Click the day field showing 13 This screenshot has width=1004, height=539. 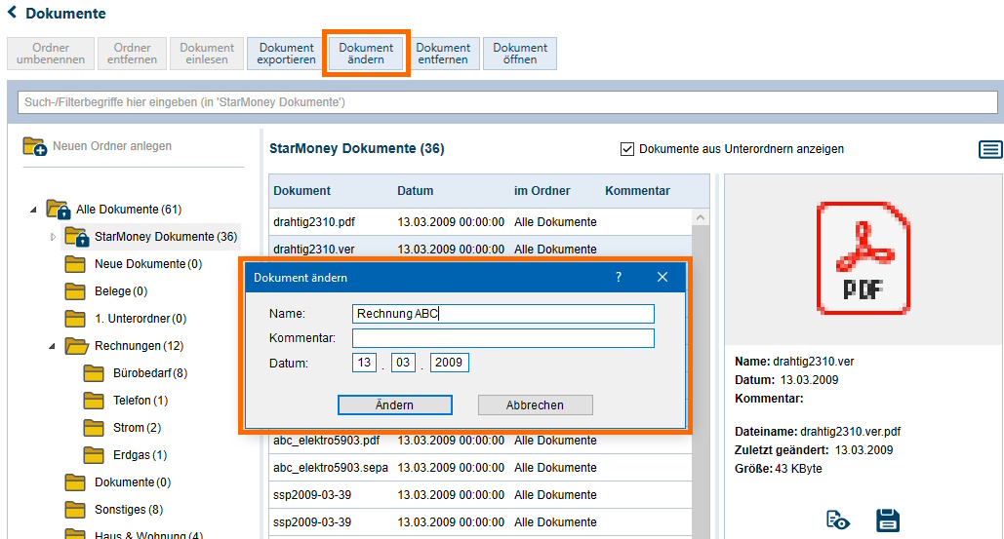point(364,363)
